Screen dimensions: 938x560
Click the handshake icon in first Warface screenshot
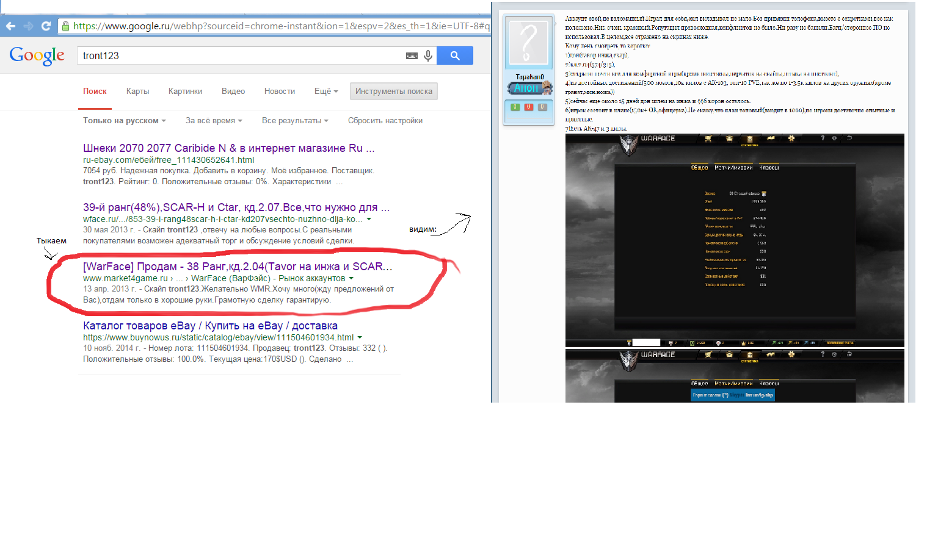point(771,138)
